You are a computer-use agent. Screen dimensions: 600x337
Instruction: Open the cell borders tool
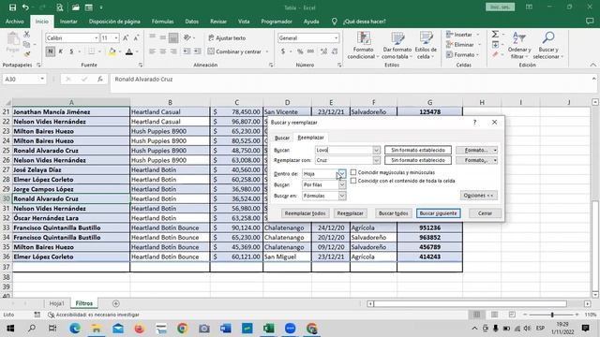(92, 51)
